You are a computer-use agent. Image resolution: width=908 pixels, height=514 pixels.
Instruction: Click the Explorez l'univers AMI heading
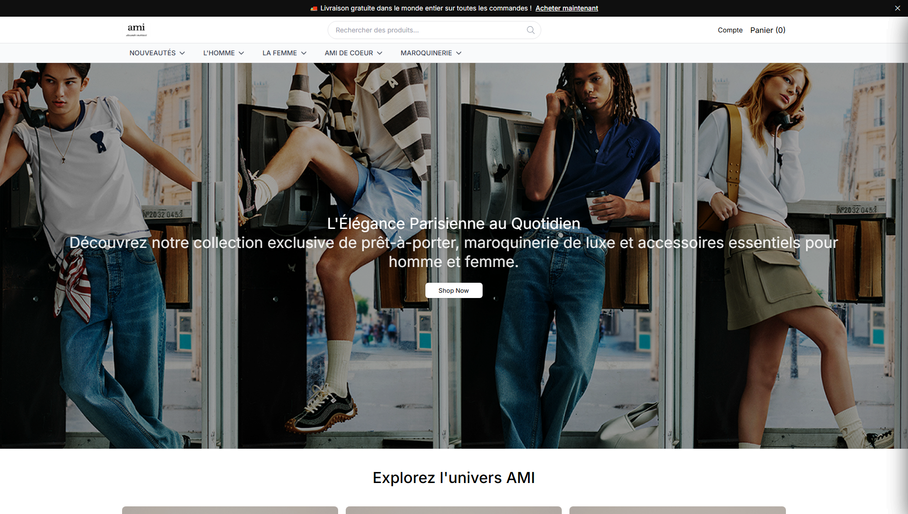pos(454,478)
